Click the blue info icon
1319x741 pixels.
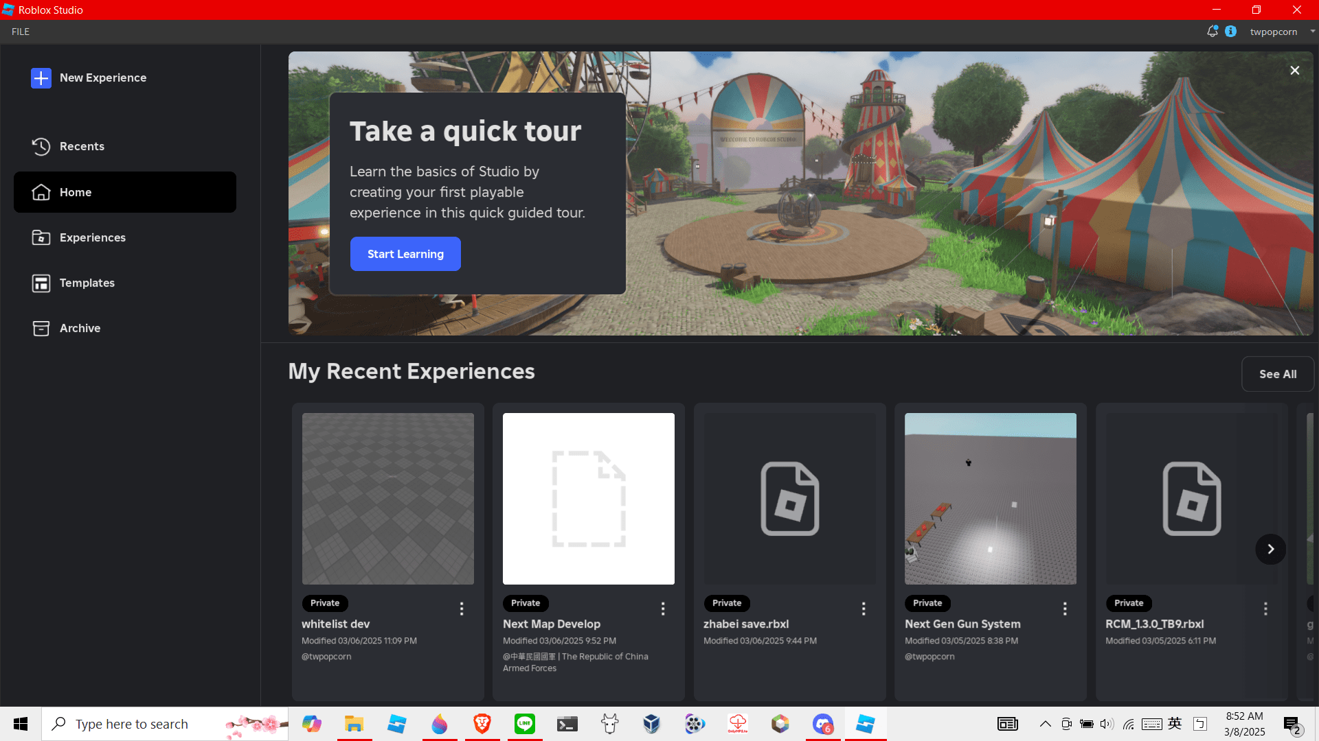[1230, 32]
